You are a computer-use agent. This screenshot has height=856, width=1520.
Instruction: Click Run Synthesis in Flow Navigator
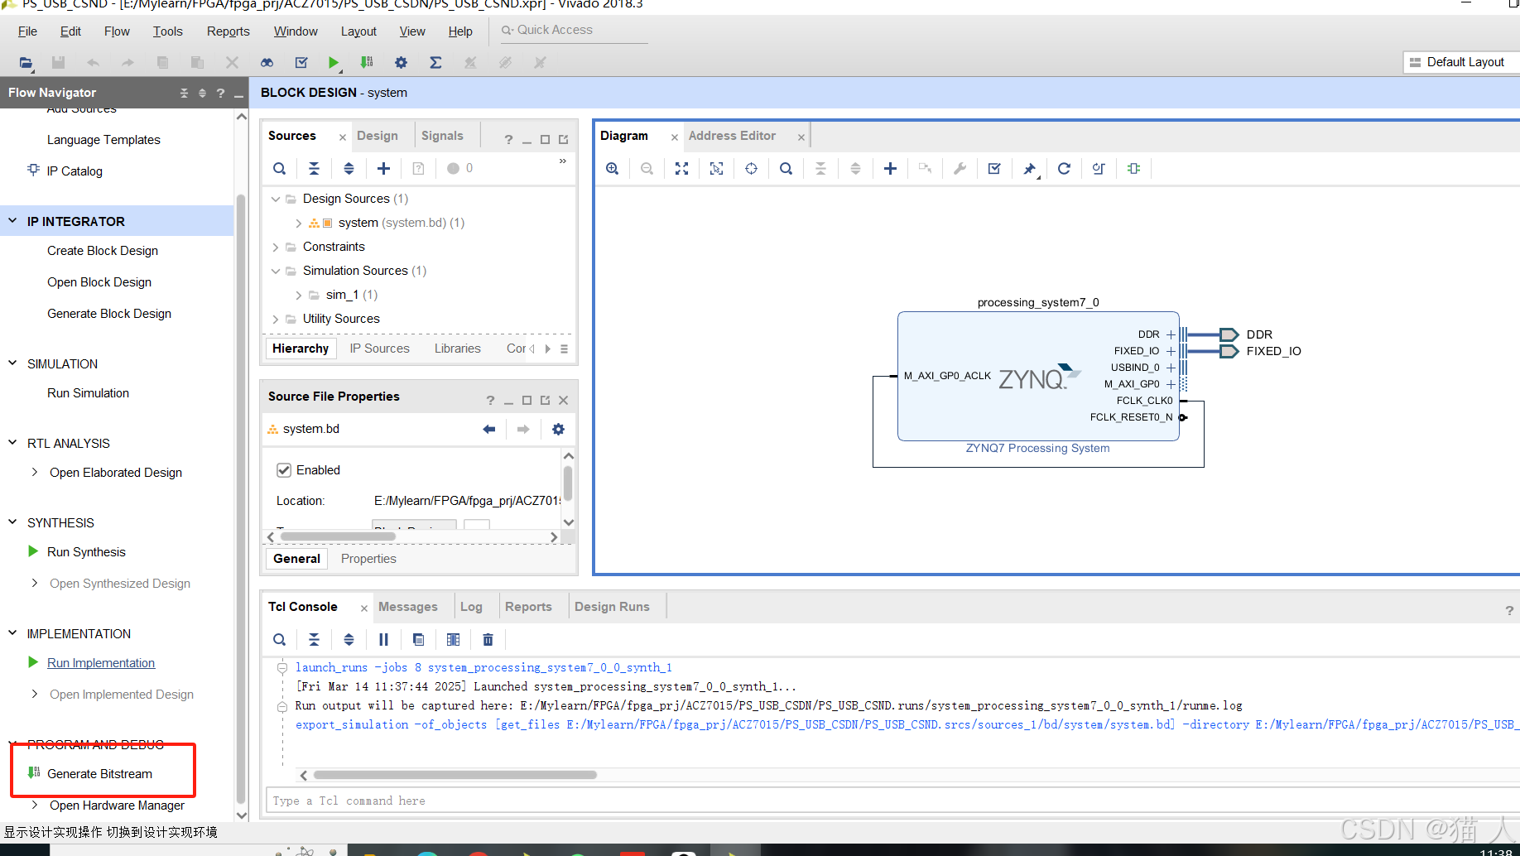[x=86, y=551]
